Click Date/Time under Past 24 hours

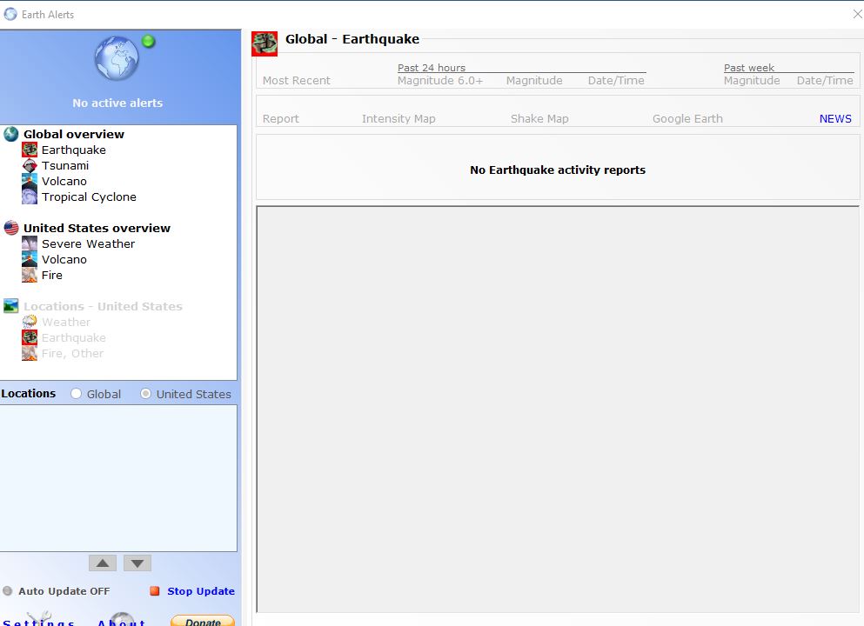click(616, 80)
